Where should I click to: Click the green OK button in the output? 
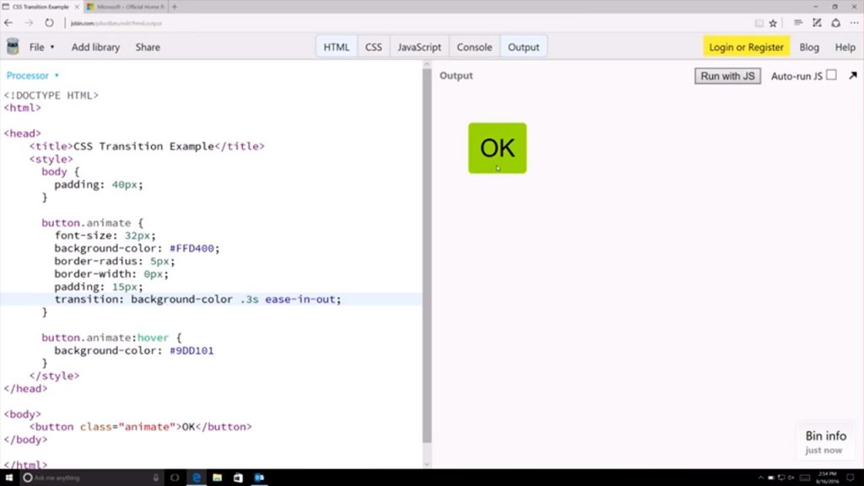(496, 148)
